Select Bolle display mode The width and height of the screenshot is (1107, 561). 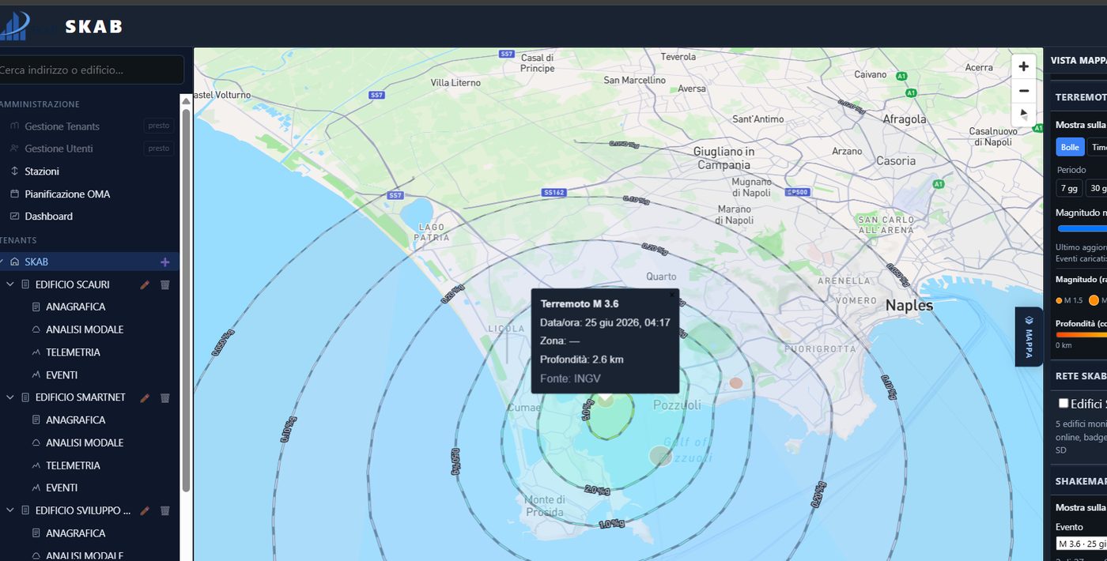(x=1070, y=147)
